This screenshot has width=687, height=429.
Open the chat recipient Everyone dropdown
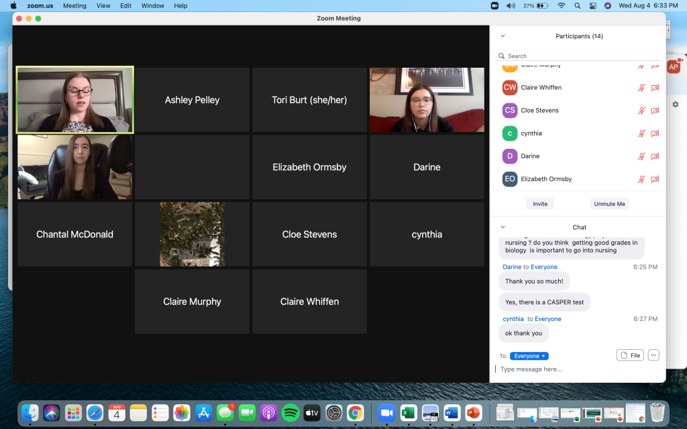529,356
